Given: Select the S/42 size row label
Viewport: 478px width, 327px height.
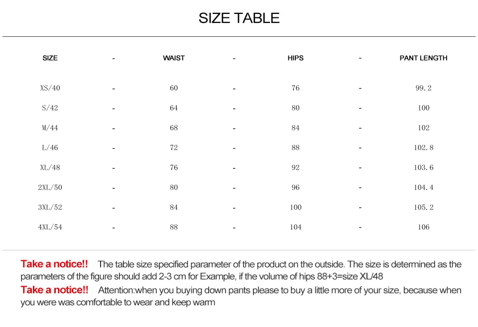Looking at the screenshot, I should click(50, 108).
